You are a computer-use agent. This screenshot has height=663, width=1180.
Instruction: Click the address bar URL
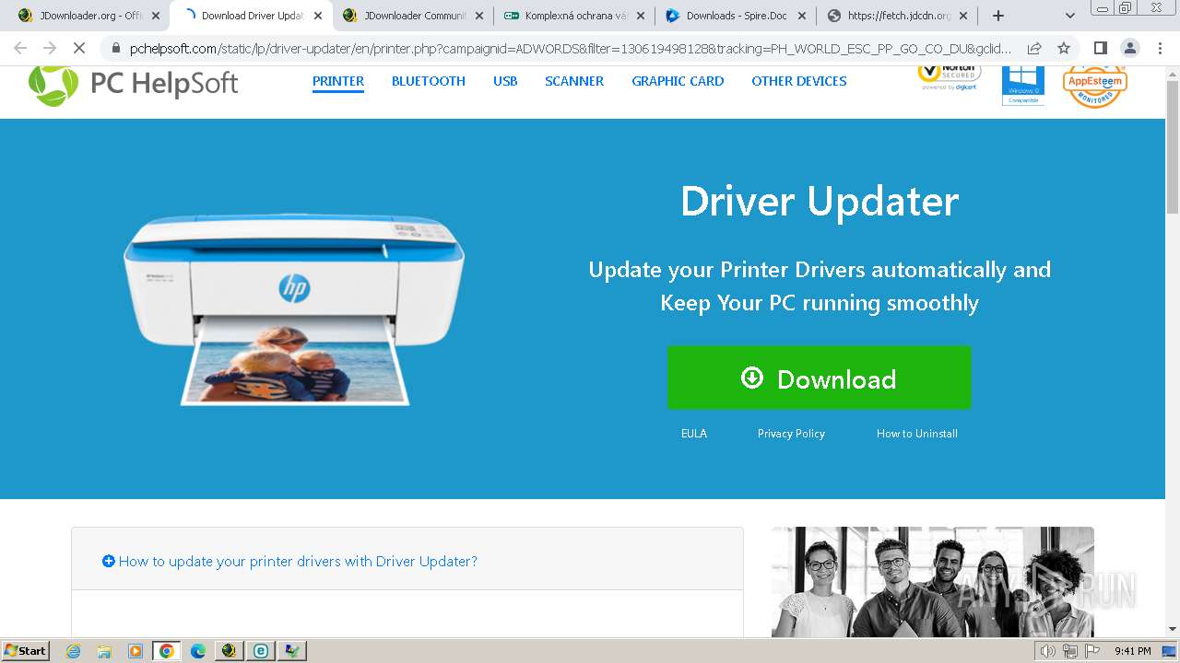tap(570, 48)
